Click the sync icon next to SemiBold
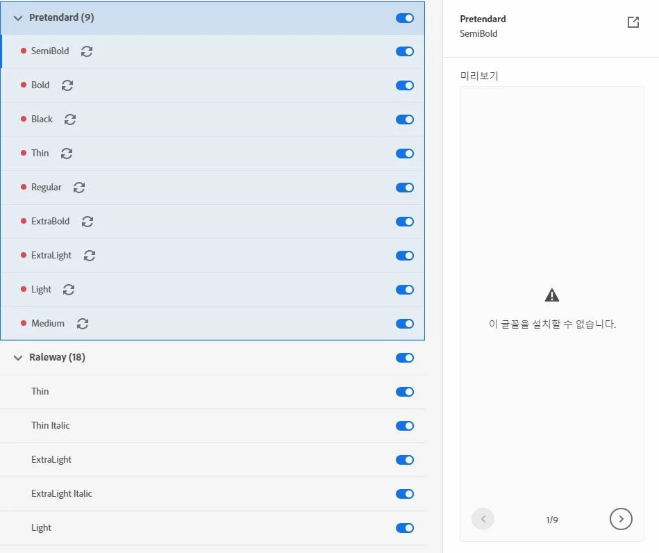Screen dimensions: 659x553 coord(87,51)
